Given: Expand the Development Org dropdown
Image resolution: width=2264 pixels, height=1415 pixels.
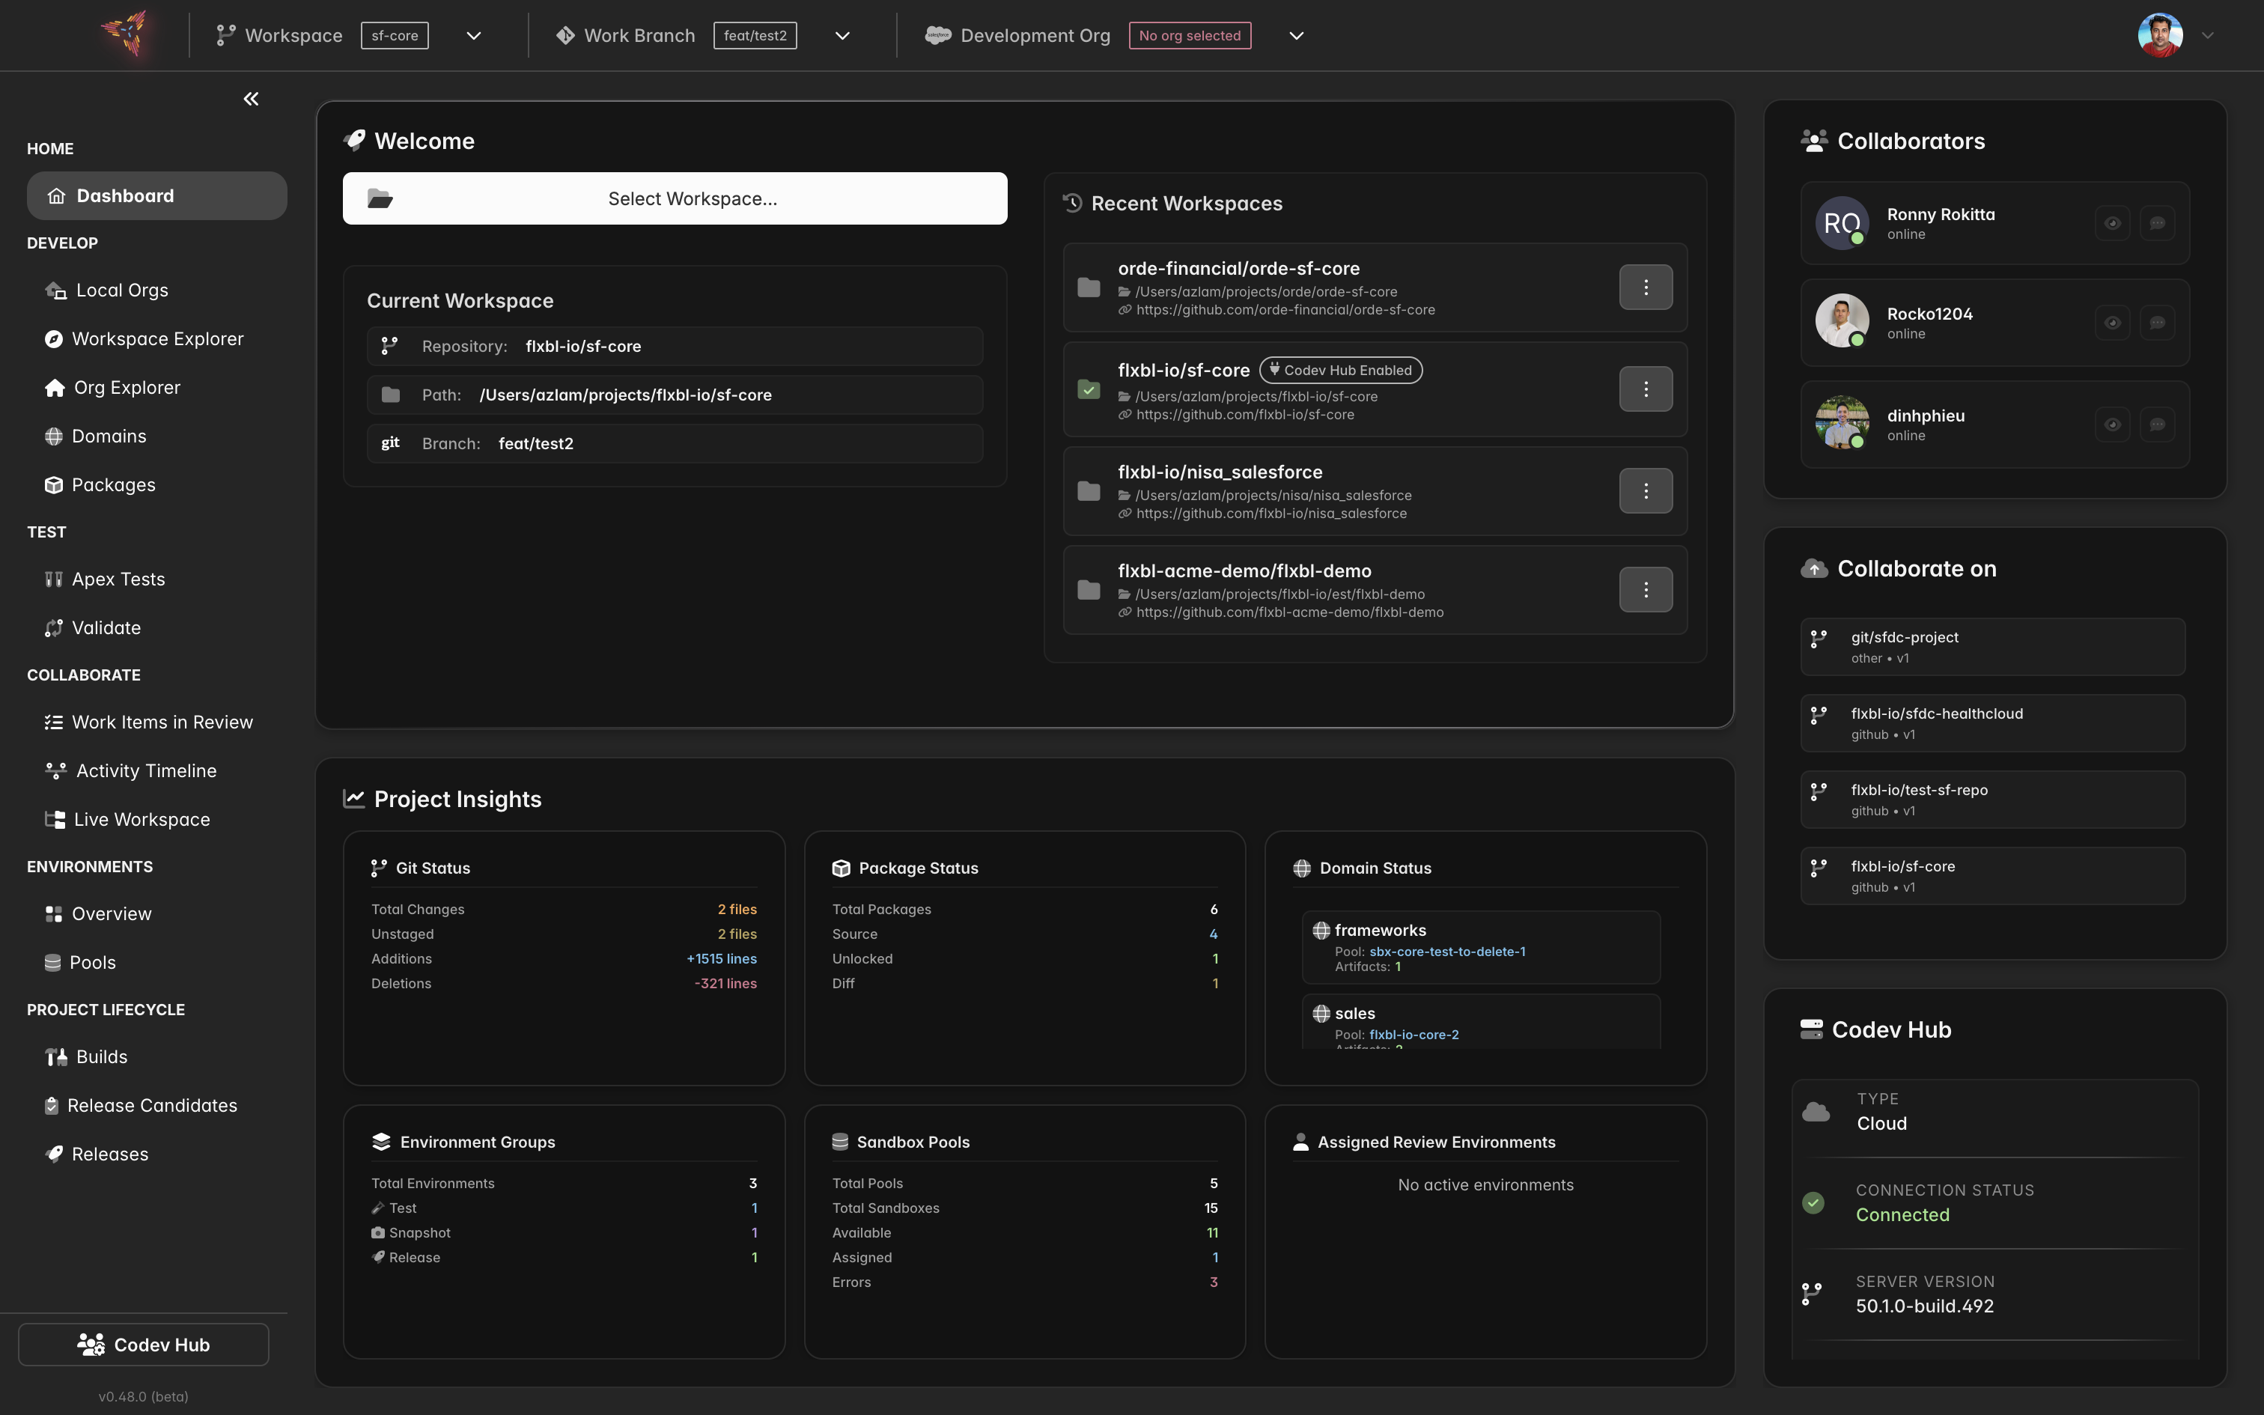Looking at the screenshot, I should 1297,36.
